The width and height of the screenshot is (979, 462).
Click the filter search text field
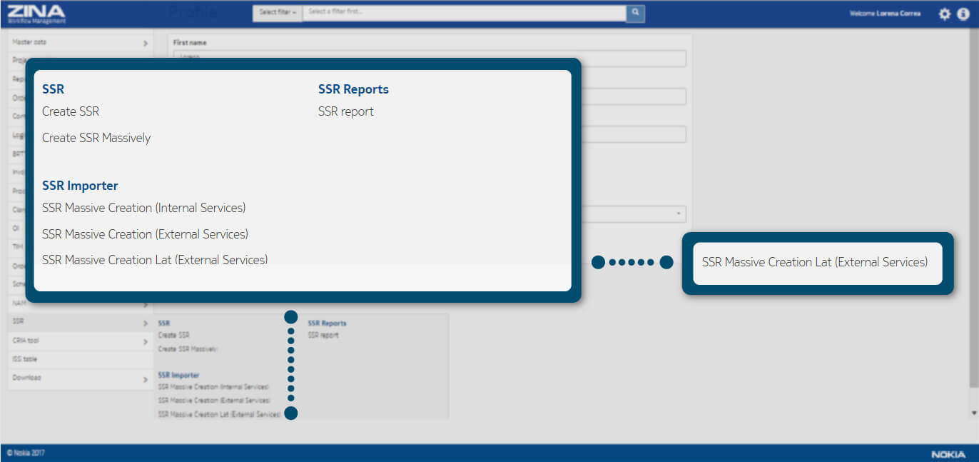pos(464,13)
